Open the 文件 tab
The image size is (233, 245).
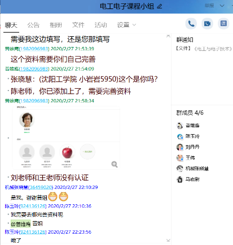[x=78, y=25]
